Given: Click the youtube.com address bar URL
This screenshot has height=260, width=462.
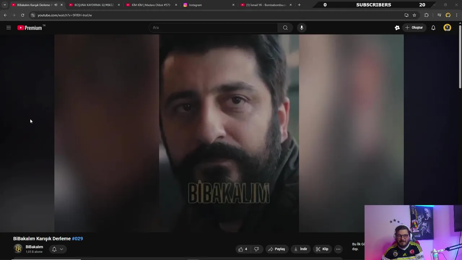Looking at the screenshot, I should click(x=65, y=15).
